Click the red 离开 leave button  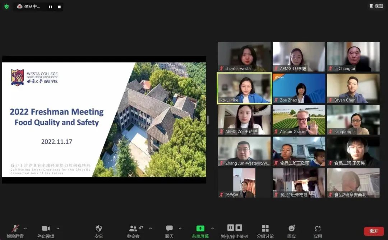tap(374, 231)
